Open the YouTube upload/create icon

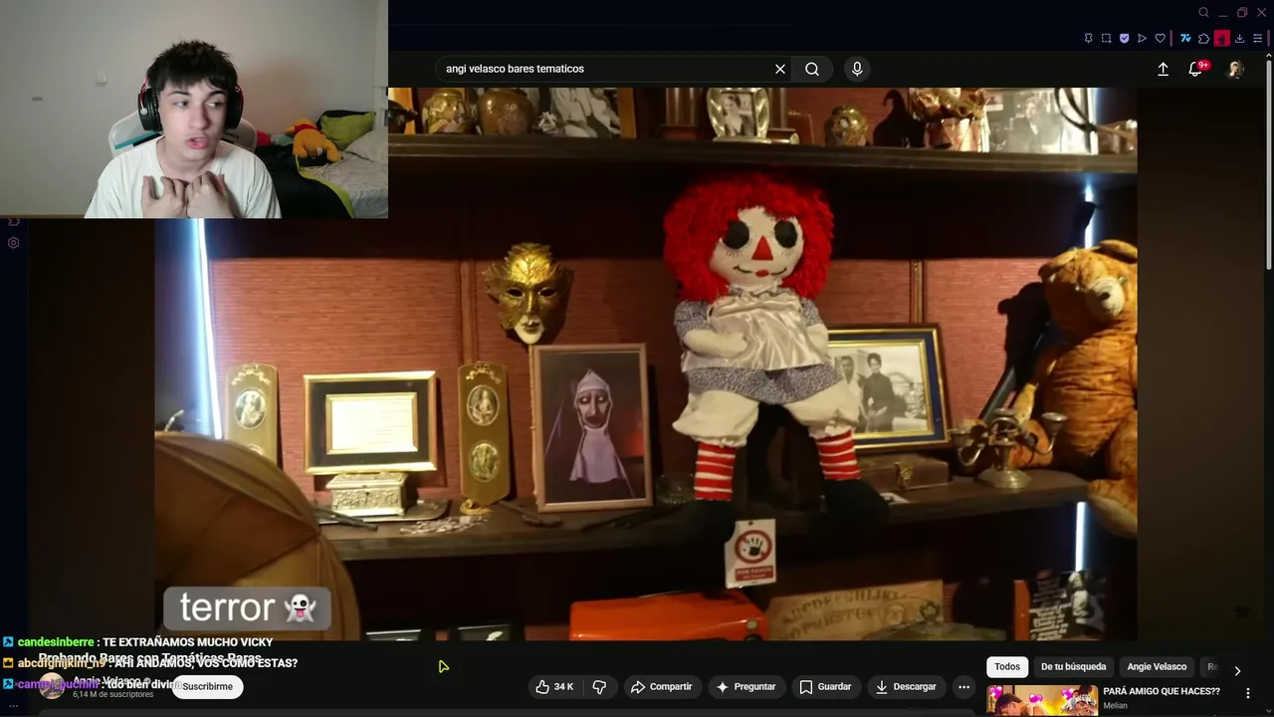tap(1163, 69)
